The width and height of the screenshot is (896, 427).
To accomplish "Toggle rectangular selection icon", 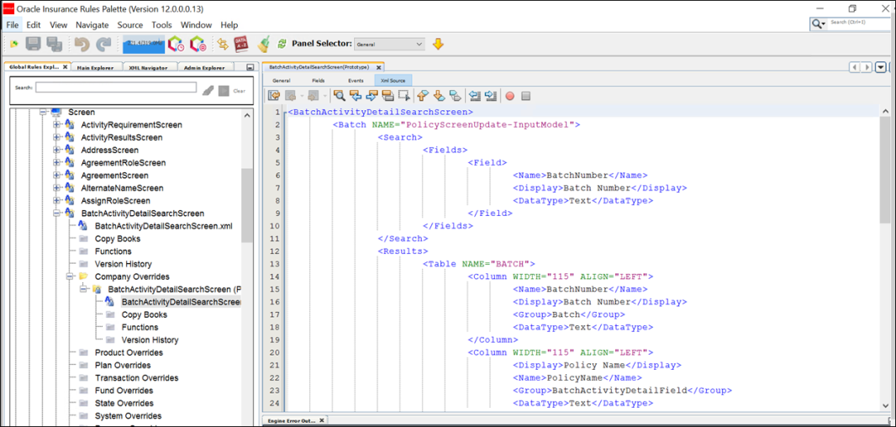I will [404, 96].
